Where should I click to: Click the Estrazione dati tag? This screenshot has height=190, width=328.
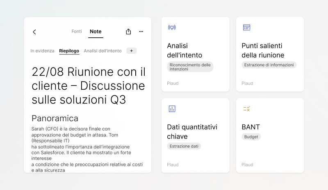tap(184, 146)
